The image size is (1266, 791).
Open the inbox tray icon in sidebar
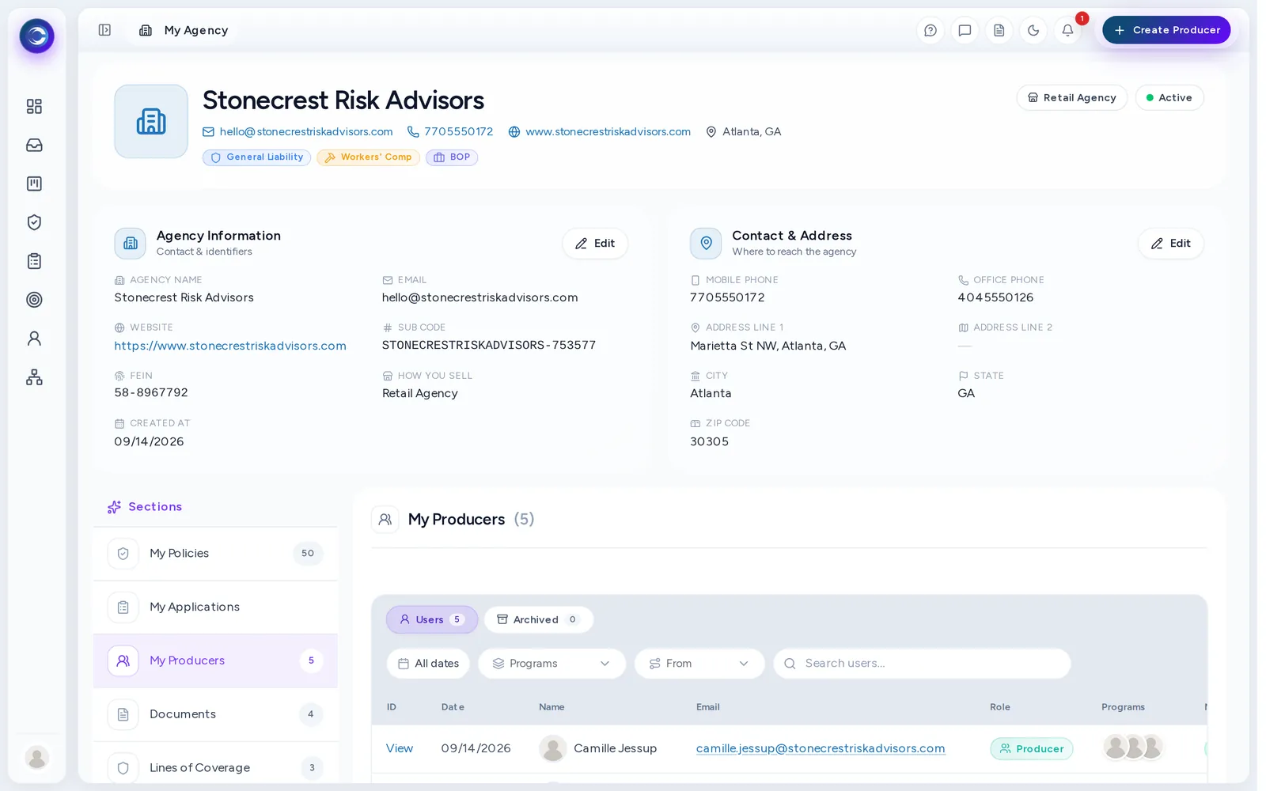34,145
